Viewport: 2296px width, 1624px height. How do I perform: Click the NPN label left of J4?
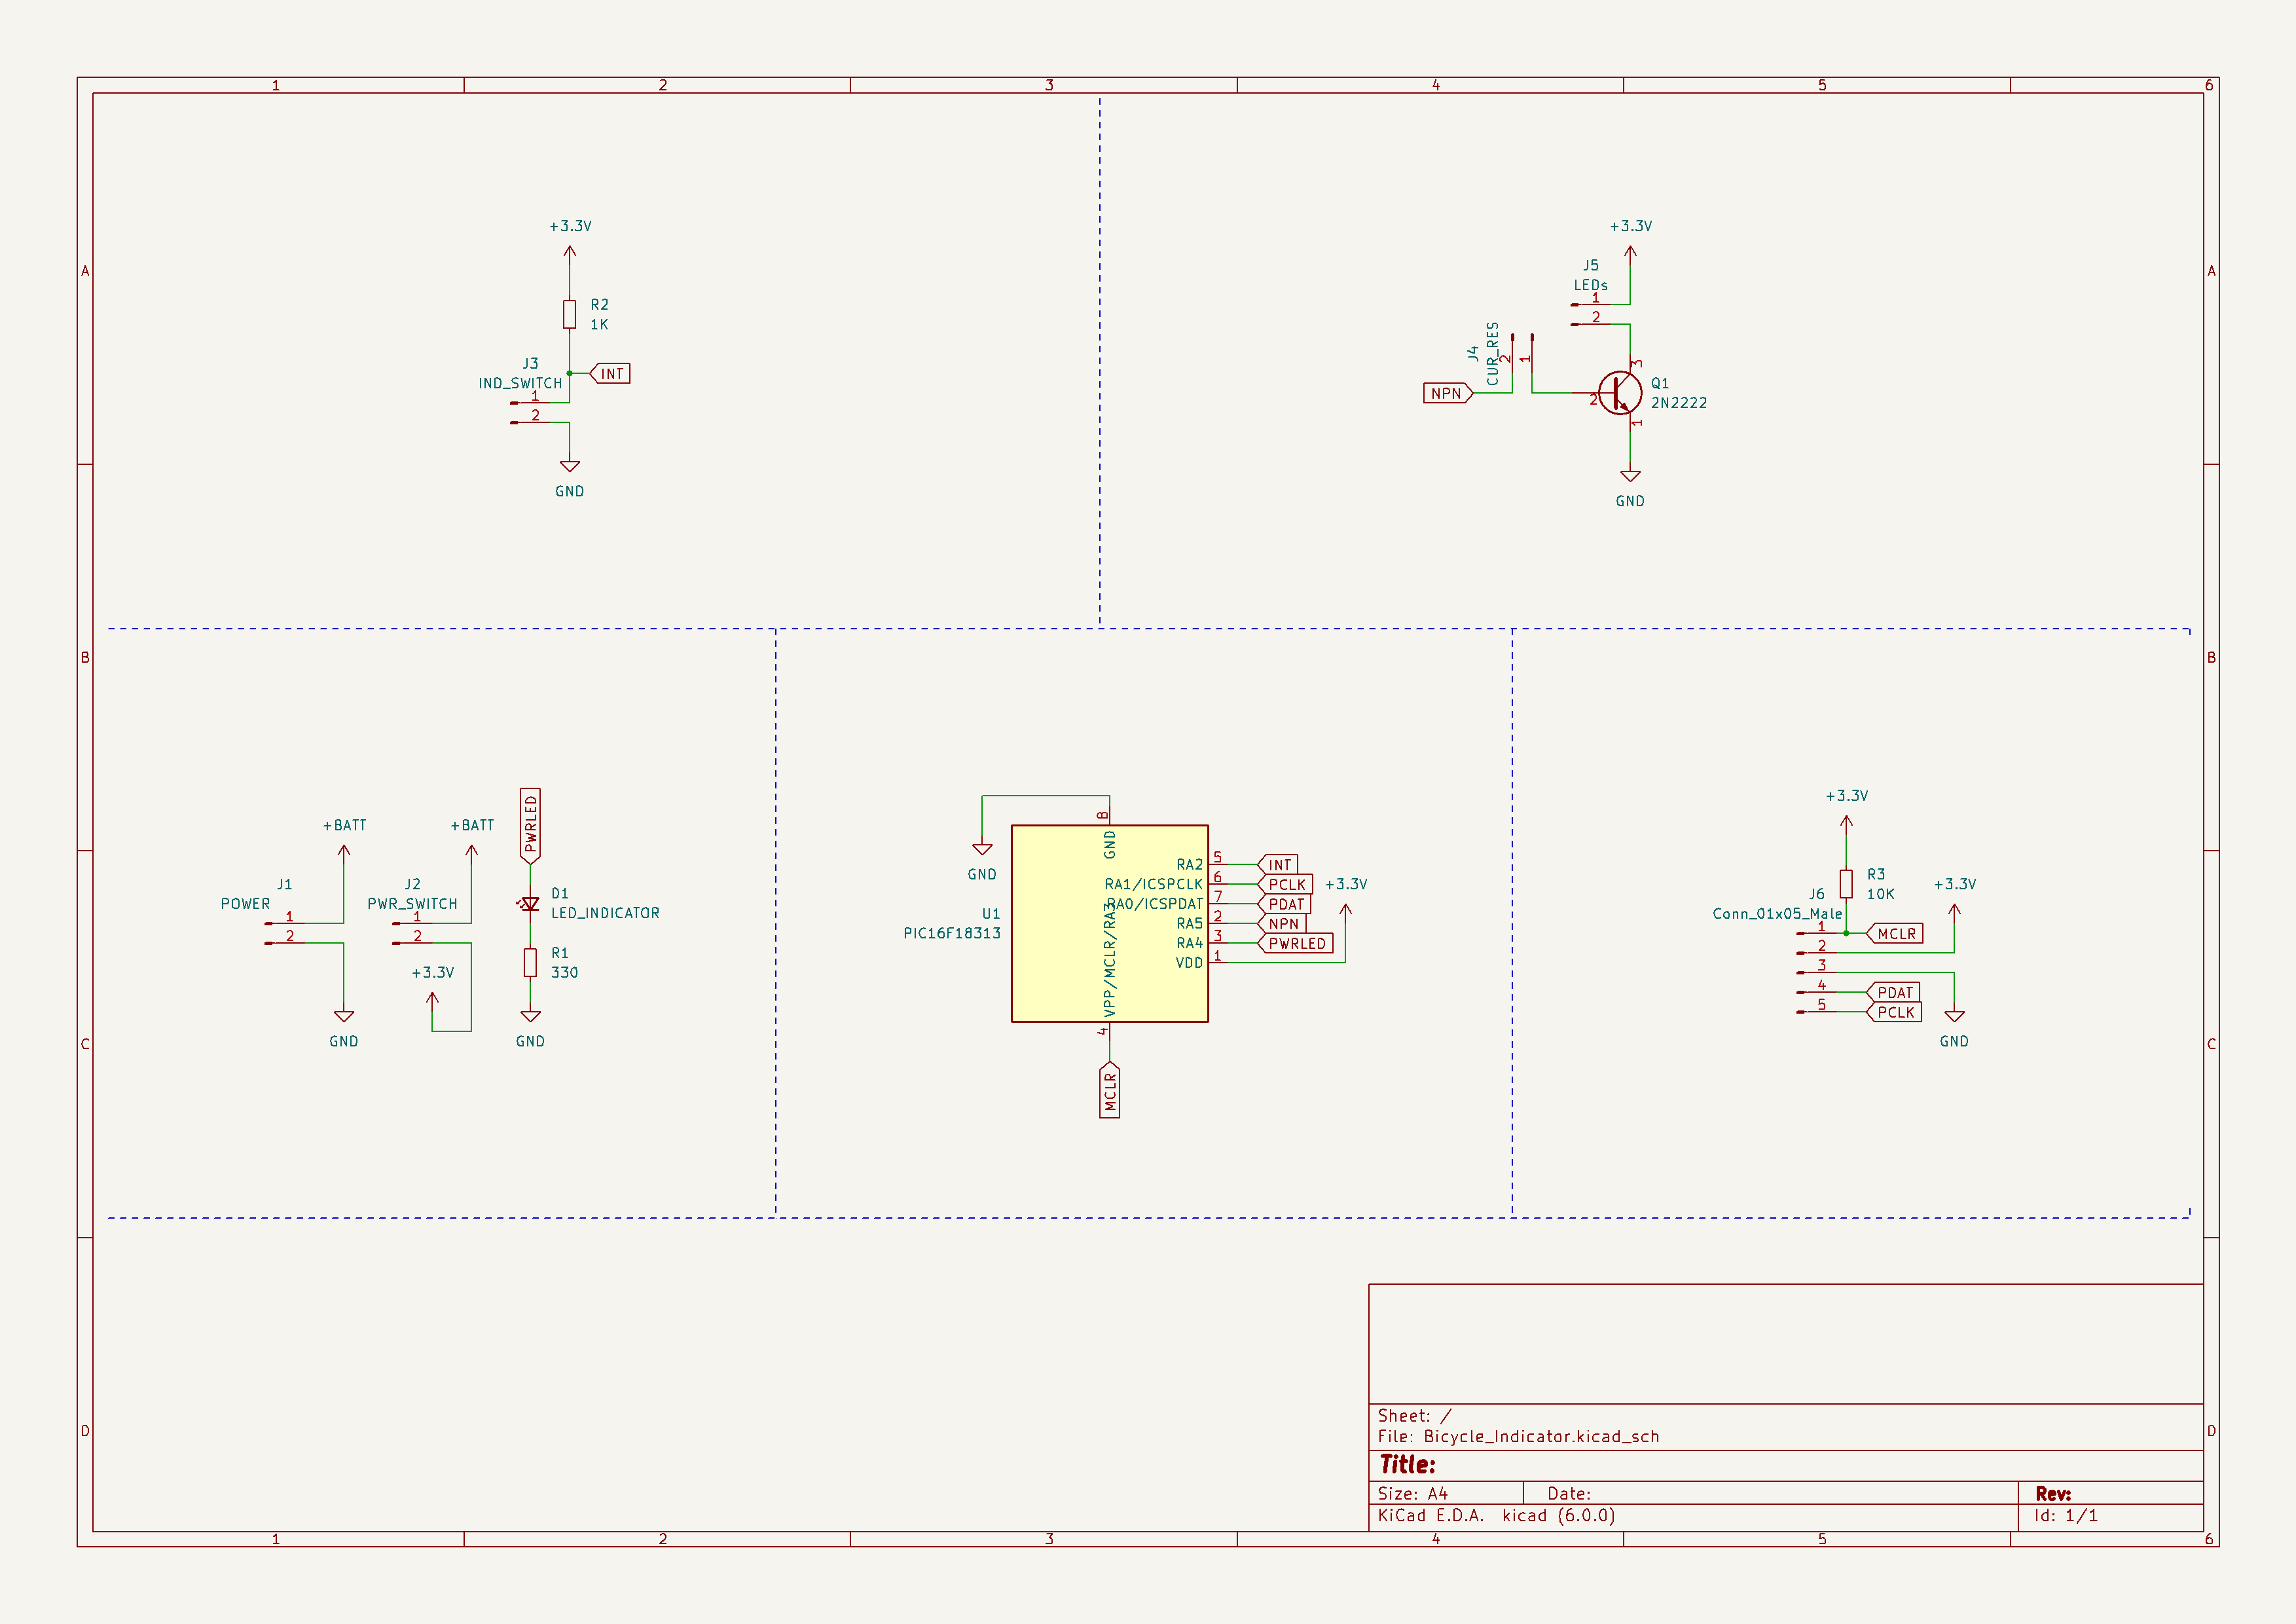click(1447, 394)
